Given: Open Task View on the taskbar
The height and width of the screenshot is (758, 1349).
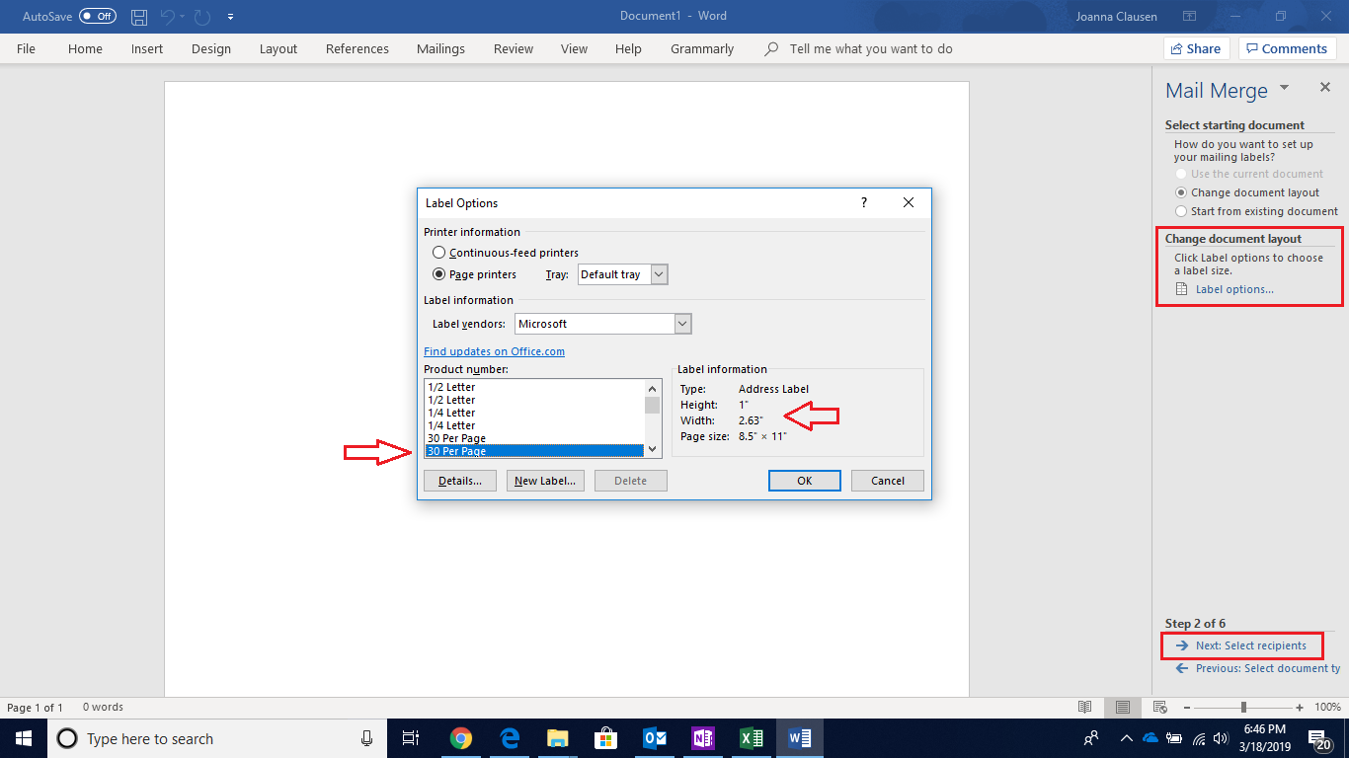Looking at the screenshot, I should coord(412,738).
